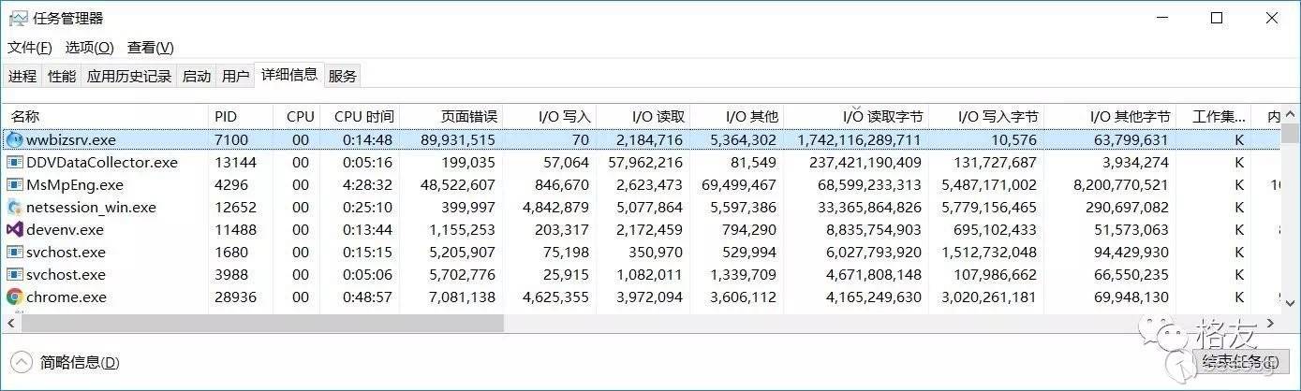Sort by the I/O 写入 column header
Image resolution: width=1301 pixels, height=391 pixels.
(549, 116)
